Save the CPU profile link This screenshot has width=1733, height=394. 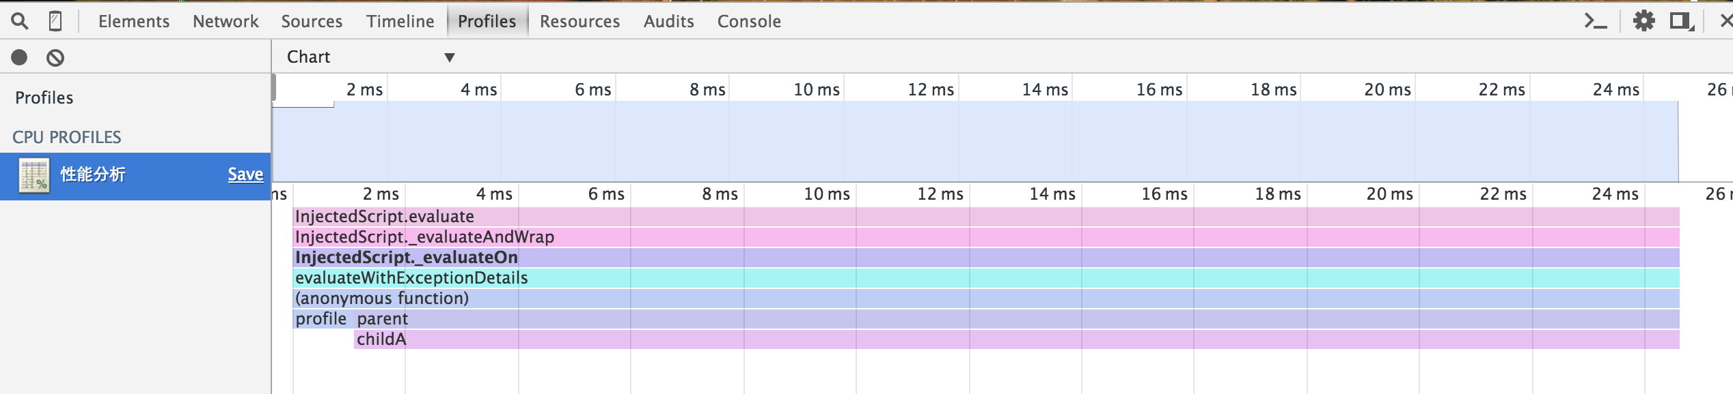click(x=245, y=175)
